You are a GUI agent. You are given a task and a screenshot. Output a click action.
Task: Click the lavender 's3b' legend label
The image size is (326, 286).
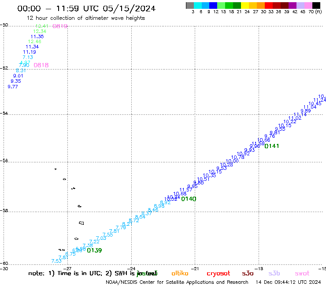(x=274, y=273)
